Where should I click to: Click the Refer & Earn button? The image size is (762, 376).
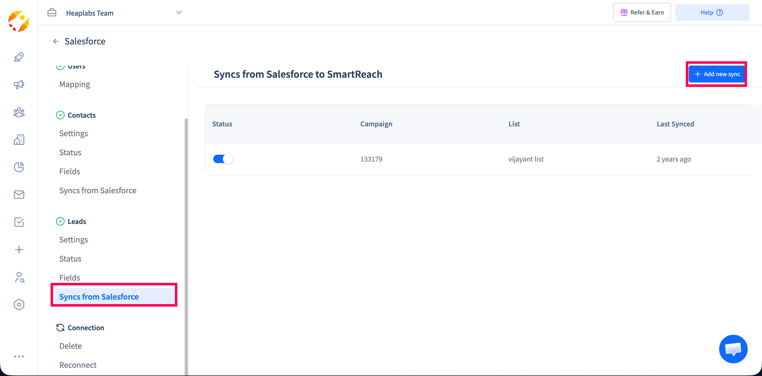tap(642, 13)
